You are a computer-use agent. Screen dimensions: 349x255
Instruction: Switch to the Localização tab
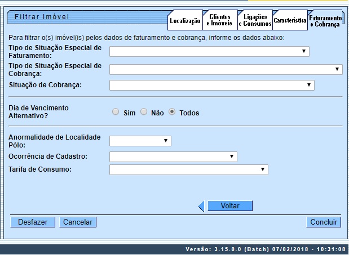(185, 21)
